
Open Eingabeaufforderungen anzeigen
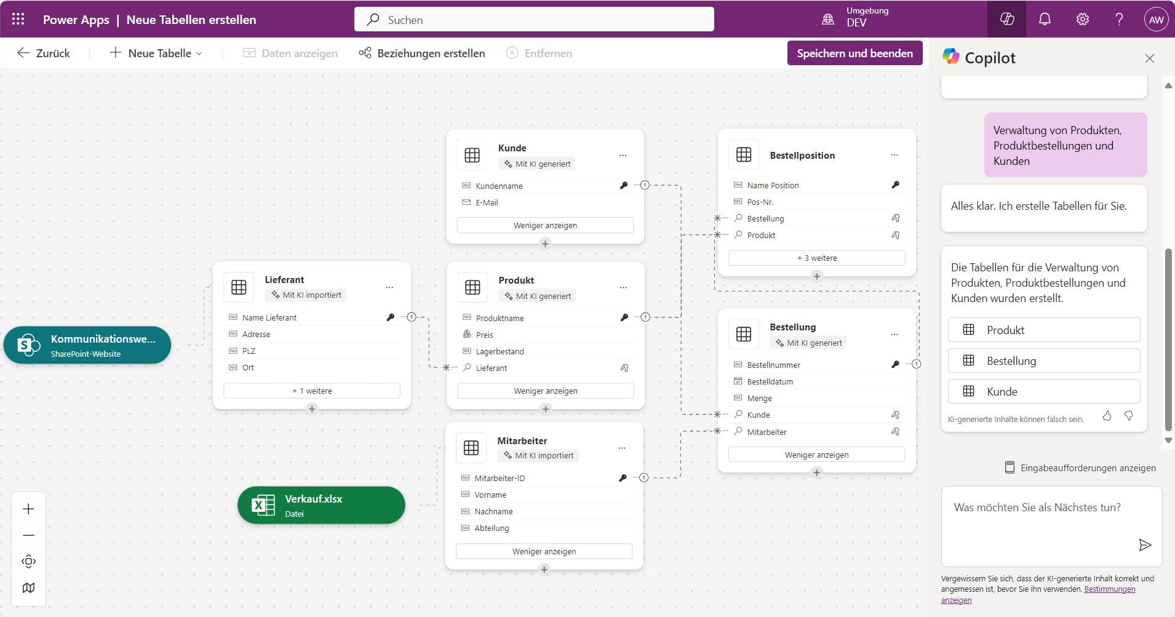click(x=1080, y=468)
